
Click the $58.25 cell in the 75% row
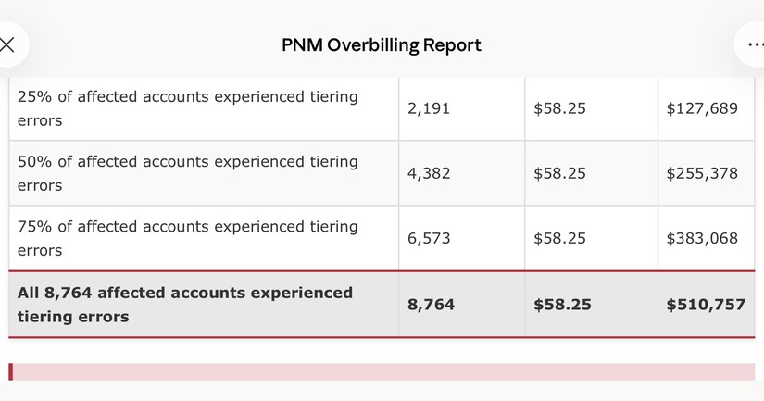[x=559, y=238]
